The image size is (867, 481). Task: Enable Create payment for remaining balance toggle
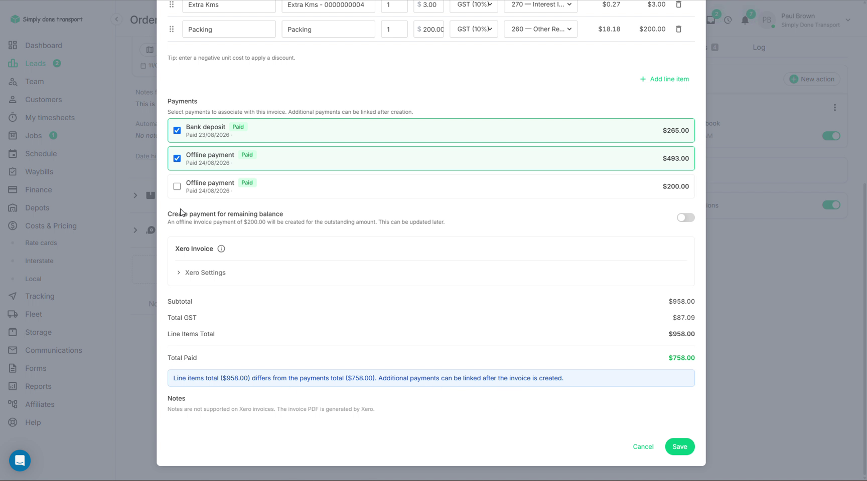click(685, 217)
